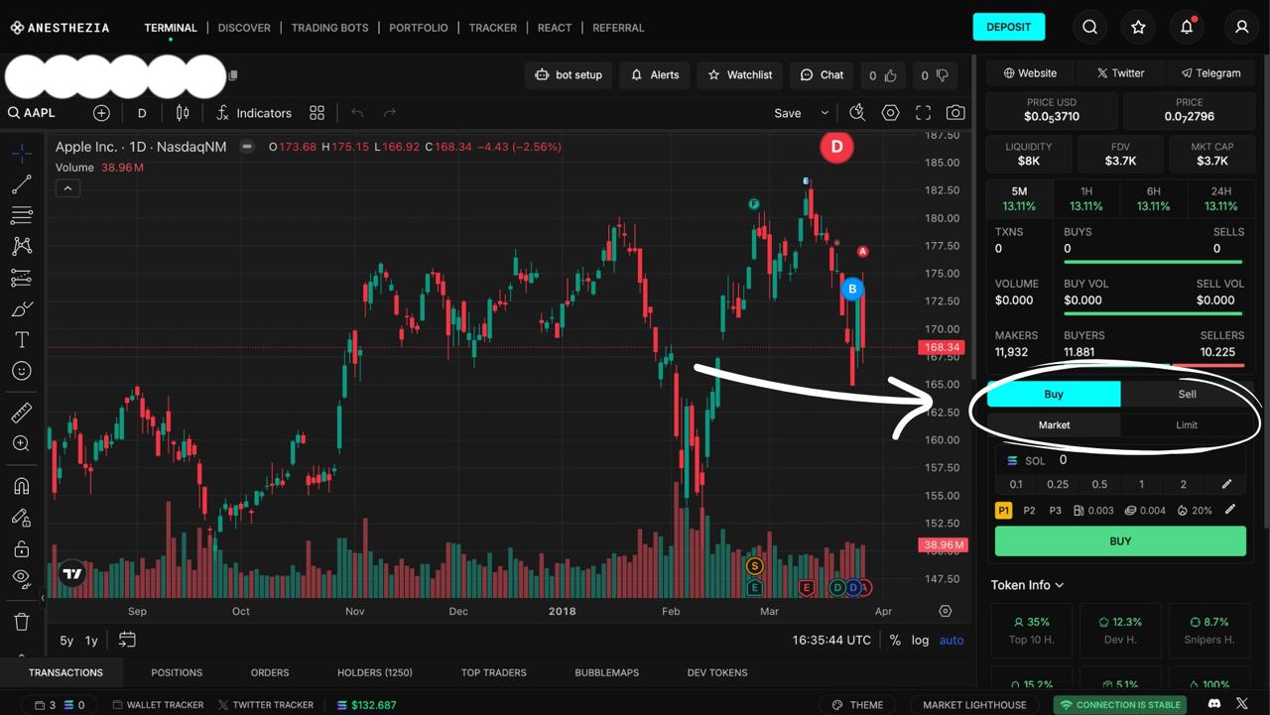The width and height of the screenshot is (1270, 715).
Task: Select the Text drawing tool
Action: coord(22,340)
